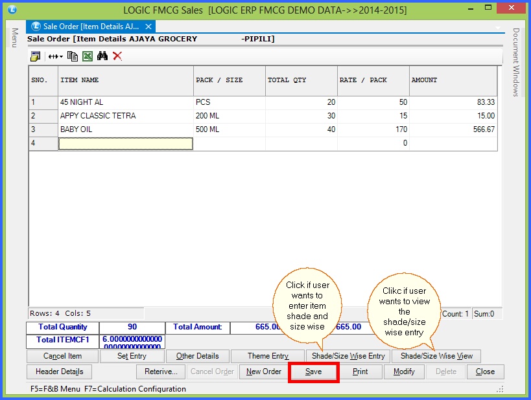Open the column width adjust dropdown
Viewport: 531px width, 400px height.
[56, 56]
